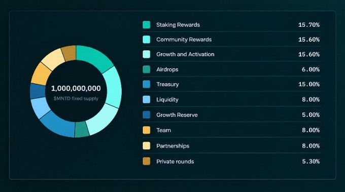345x192 pixels.
Task: Click the 8.00% Team value
Action: (x=310, y=130)
